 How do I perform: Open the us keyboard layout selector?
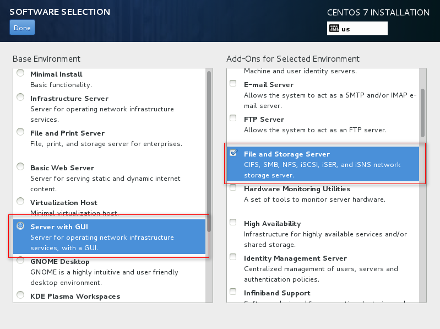pos(357,29)
